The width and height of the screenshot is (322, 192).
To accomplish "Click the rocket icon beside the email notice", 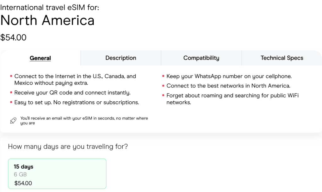I will point(13,121).
